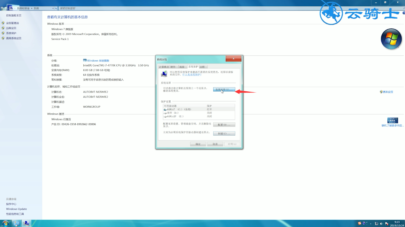
Task: Click the Windows rating badge icon before 体验指数
Action: coord(85,60)
